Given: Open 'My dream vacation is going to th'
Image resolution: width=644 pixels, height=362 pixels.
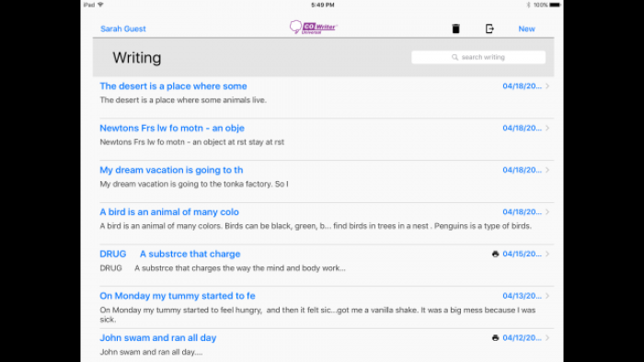Looking at the screenshot, I should point(171,170).
